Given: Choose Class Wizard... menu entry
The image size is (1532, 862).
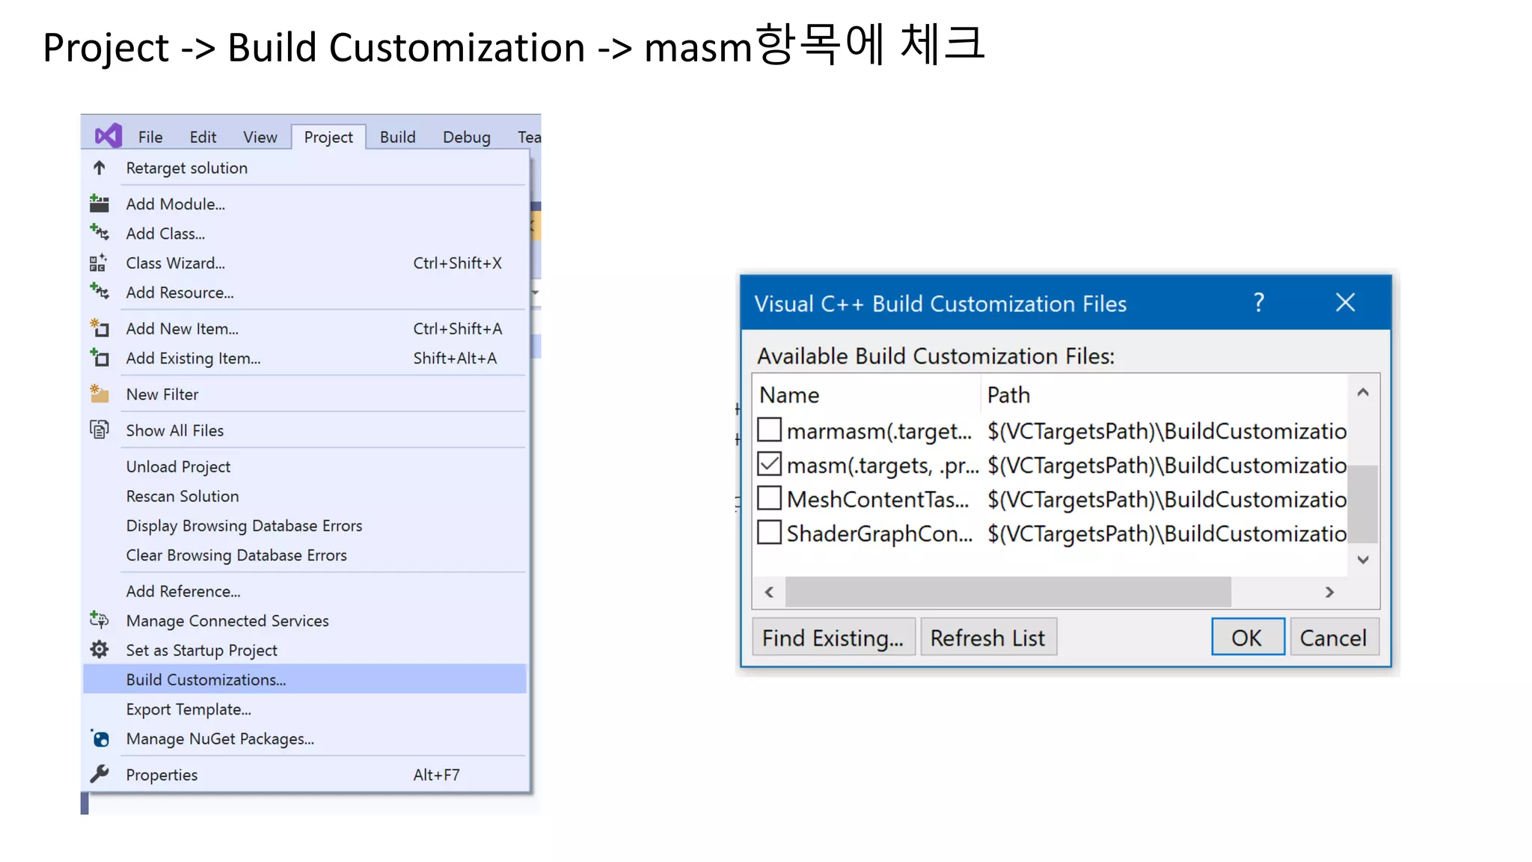Looking at the screenshot, I should point(304,263).
